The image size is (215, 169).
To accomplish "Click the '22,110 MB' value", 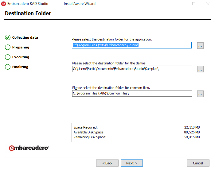I will [192, 127].
